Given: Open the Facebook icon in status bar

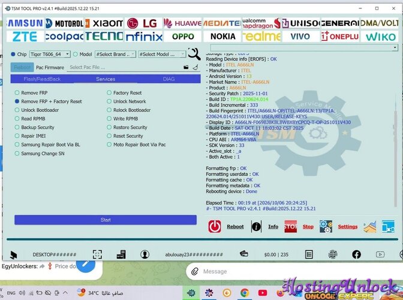Looking at the screenshot, I should tap(356, 254).
